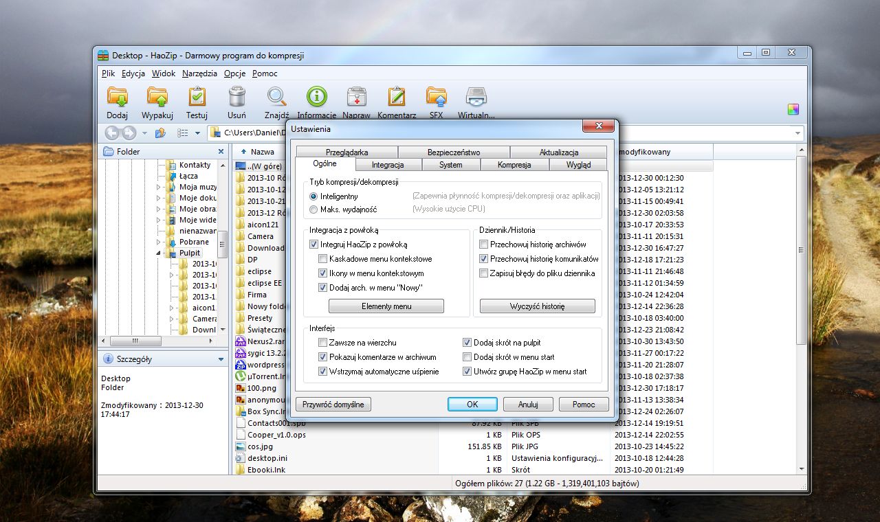This screenshot has height=522, width=880.
Task: Select the µTorrent.lnk shortcut icon
Action: [x=240, y=376]
